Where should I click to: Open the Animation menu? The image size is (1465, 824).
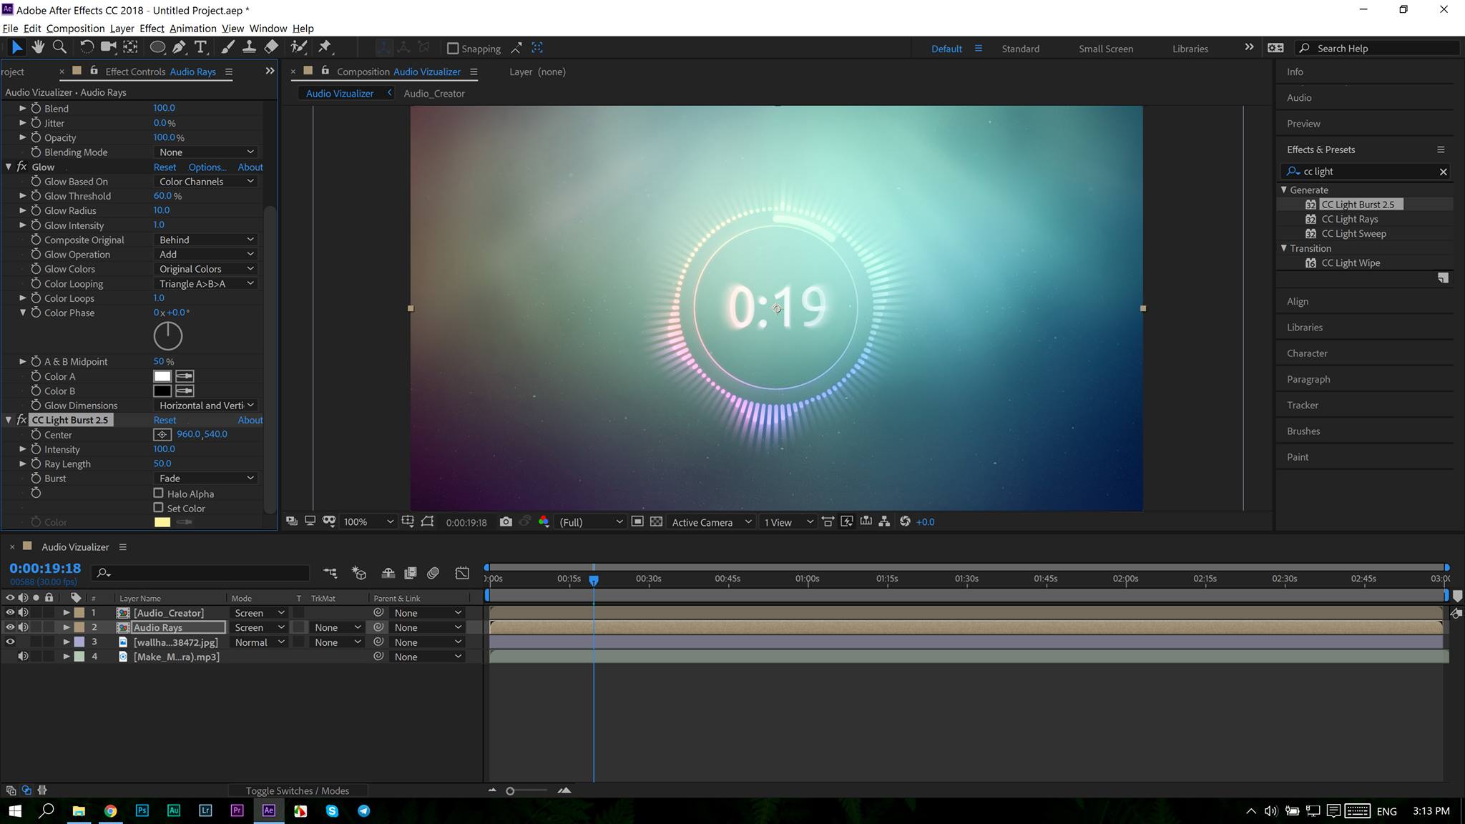click(x=192, y=29)
